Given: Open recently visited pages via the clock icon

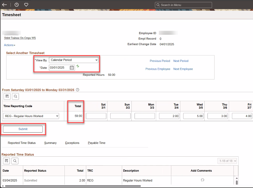Looking at the screenshot, I should pos(16,5).
